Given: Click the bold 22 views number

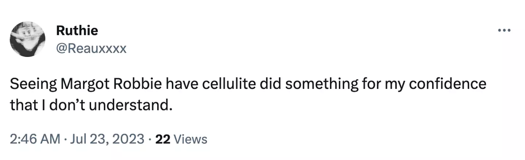Looking at the screenshot, I should click(162, 139).
